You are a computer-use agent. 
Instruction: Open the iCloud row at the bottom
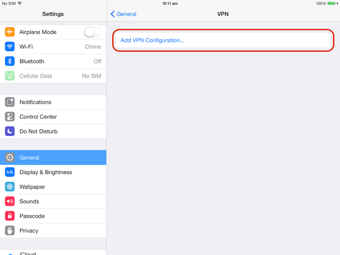coord(53,253)
